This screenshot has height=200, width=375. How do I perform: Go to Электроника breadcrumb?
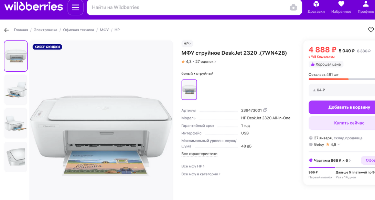click(45, 30)
